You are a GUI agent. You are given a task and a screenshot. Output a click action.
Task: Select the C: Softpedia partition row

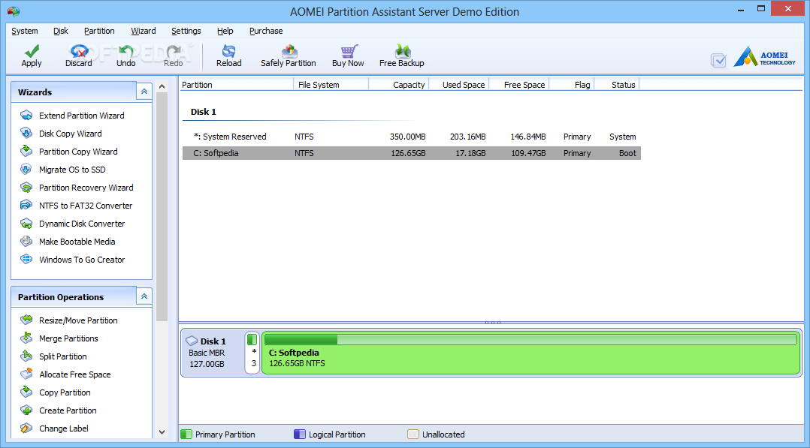(x=412, y=153)
